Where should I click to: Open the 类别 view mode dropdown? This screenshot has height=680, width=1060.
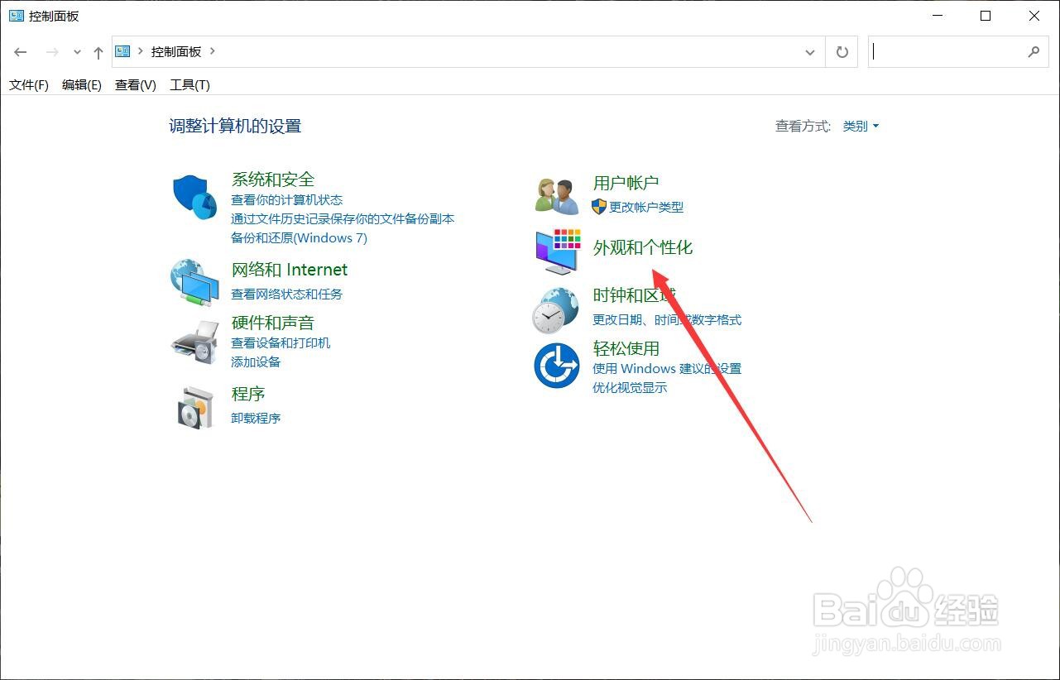point(861,126)
